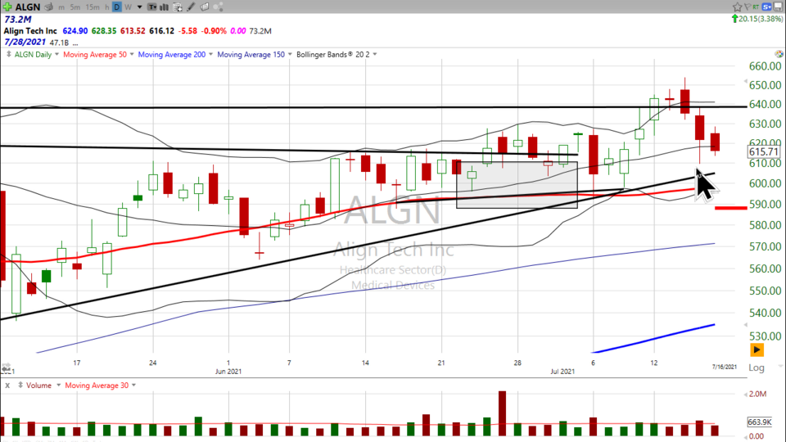The width and height of the screenshot is (786, 442).
Task: Click the 2.0M volume scale label
Action: pyautogui.click(x=757, y=394)
